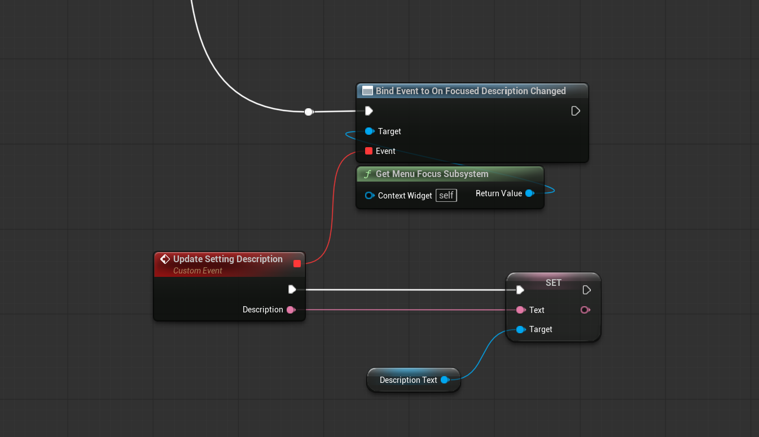Viewport: 759px width, 437px height.
Task: Select the Get Menu Focus Subsystem node header
Action: [x=450, y=174]
